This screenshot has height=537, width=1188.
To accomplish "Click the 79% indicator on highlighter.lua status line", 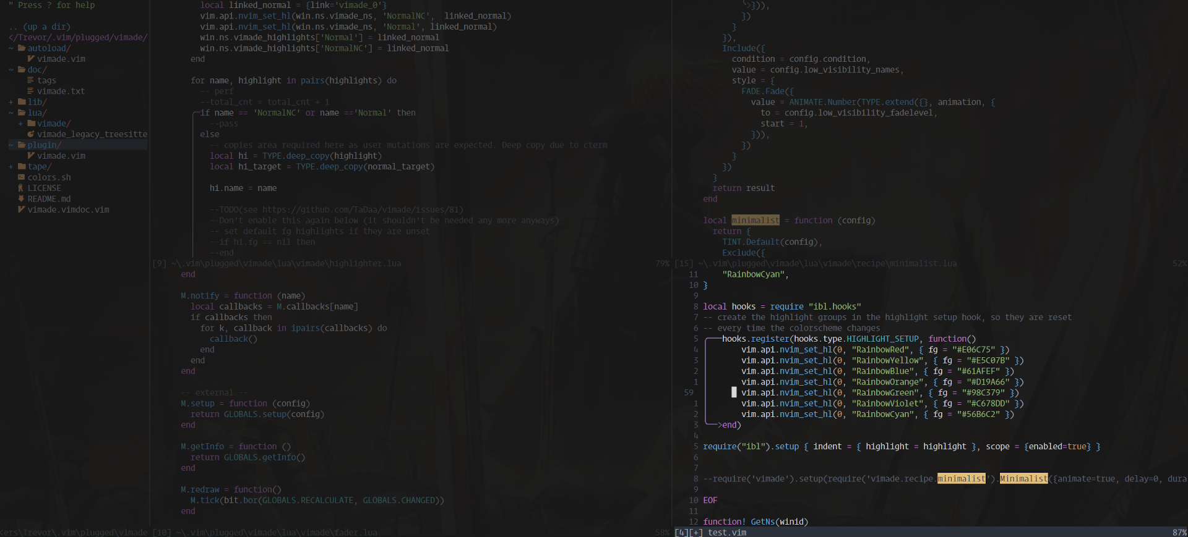I will (x=662, y=263).
